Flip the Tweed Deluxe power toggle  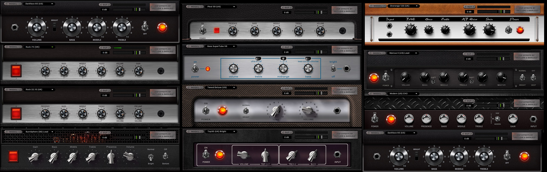click(206, 110)
